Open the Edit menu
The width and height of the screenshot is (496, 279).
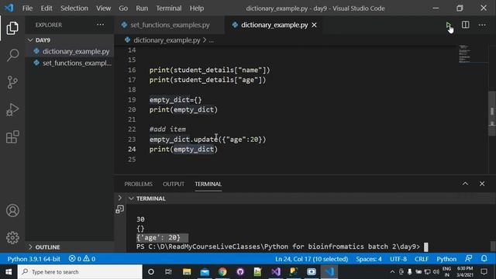[46, 9]
